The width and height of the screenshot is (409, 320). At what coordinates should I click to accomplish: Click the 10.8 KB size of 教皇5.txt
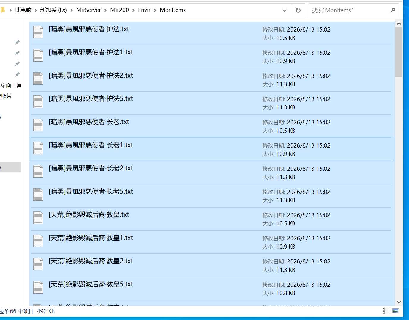[x=286, y=293]
